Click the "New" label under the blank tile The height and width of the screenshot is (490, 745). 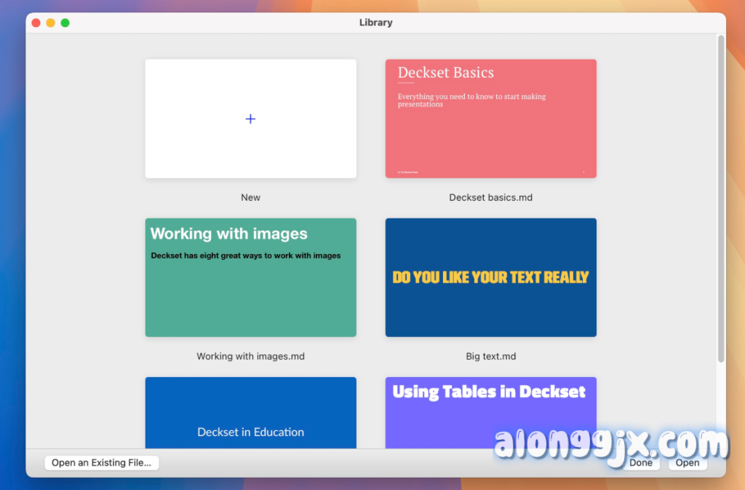point(250,197)
